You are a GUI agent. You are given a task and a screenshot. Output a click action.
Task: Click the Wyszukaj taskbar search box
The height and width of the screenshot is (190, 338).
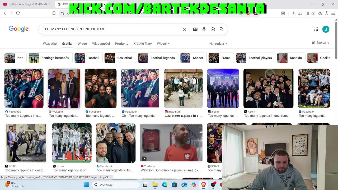pyautogui.click(x=116, y=185)
